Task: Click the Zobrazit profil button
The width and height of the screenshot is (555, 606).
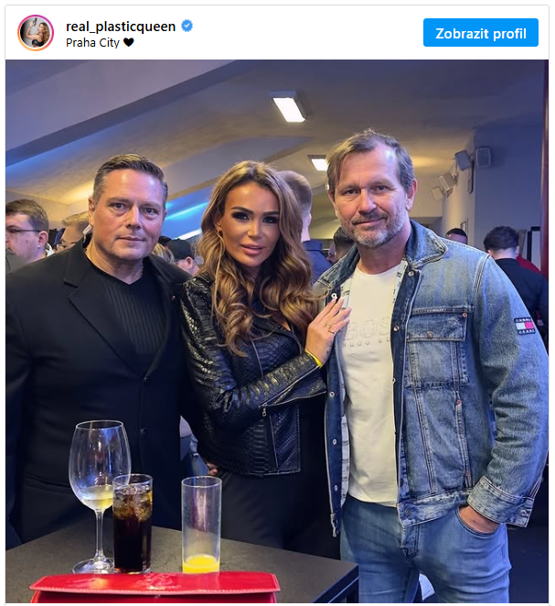Action: (481, 33)
